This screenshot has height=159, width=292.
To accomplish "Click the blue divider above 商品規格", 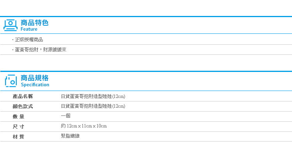I will point(146,71).
